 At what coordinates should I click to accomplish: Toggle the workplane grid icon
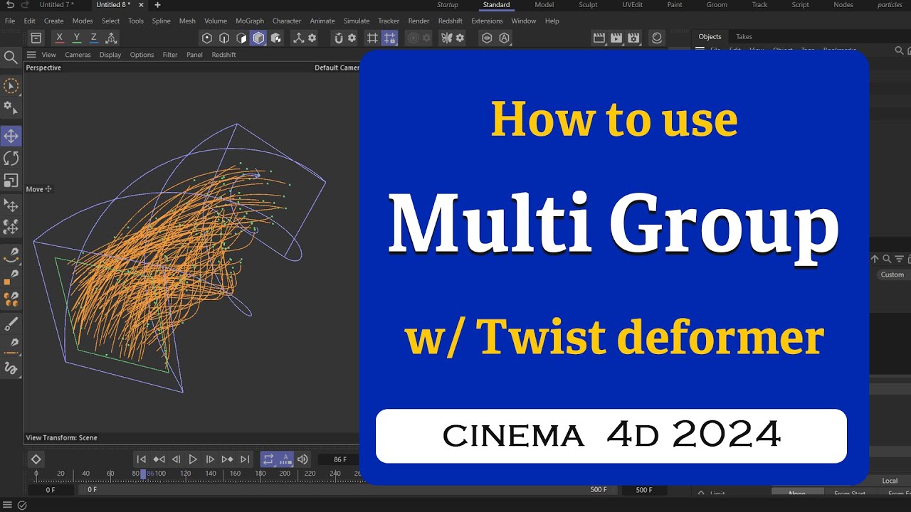tap(372, 38)
